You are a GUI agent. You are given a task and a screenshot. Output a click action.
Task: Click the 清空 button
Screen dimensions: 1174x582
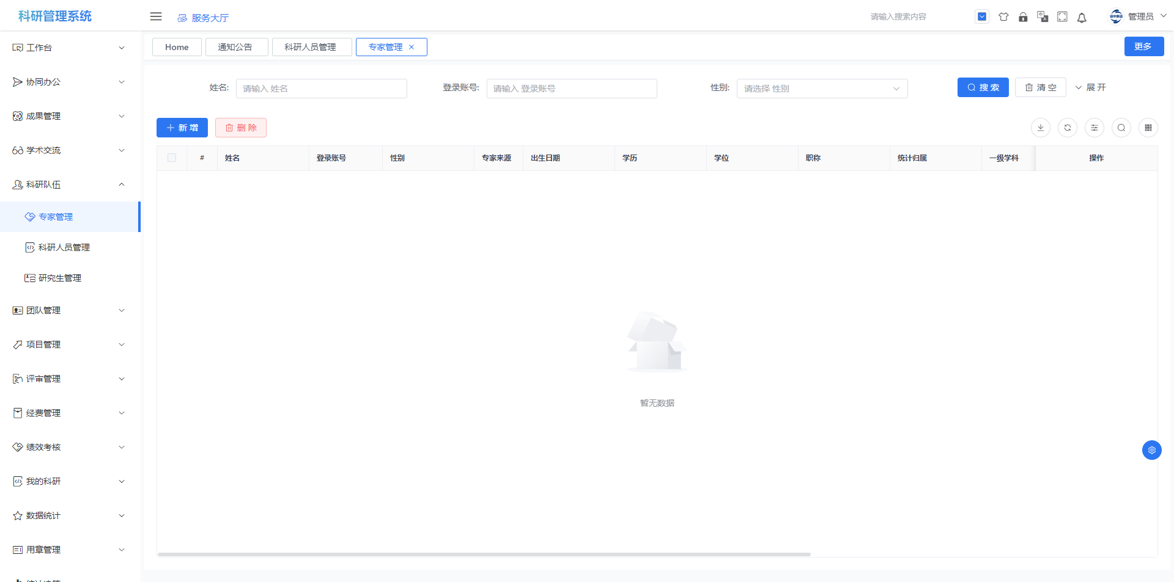pos(1041,87)
